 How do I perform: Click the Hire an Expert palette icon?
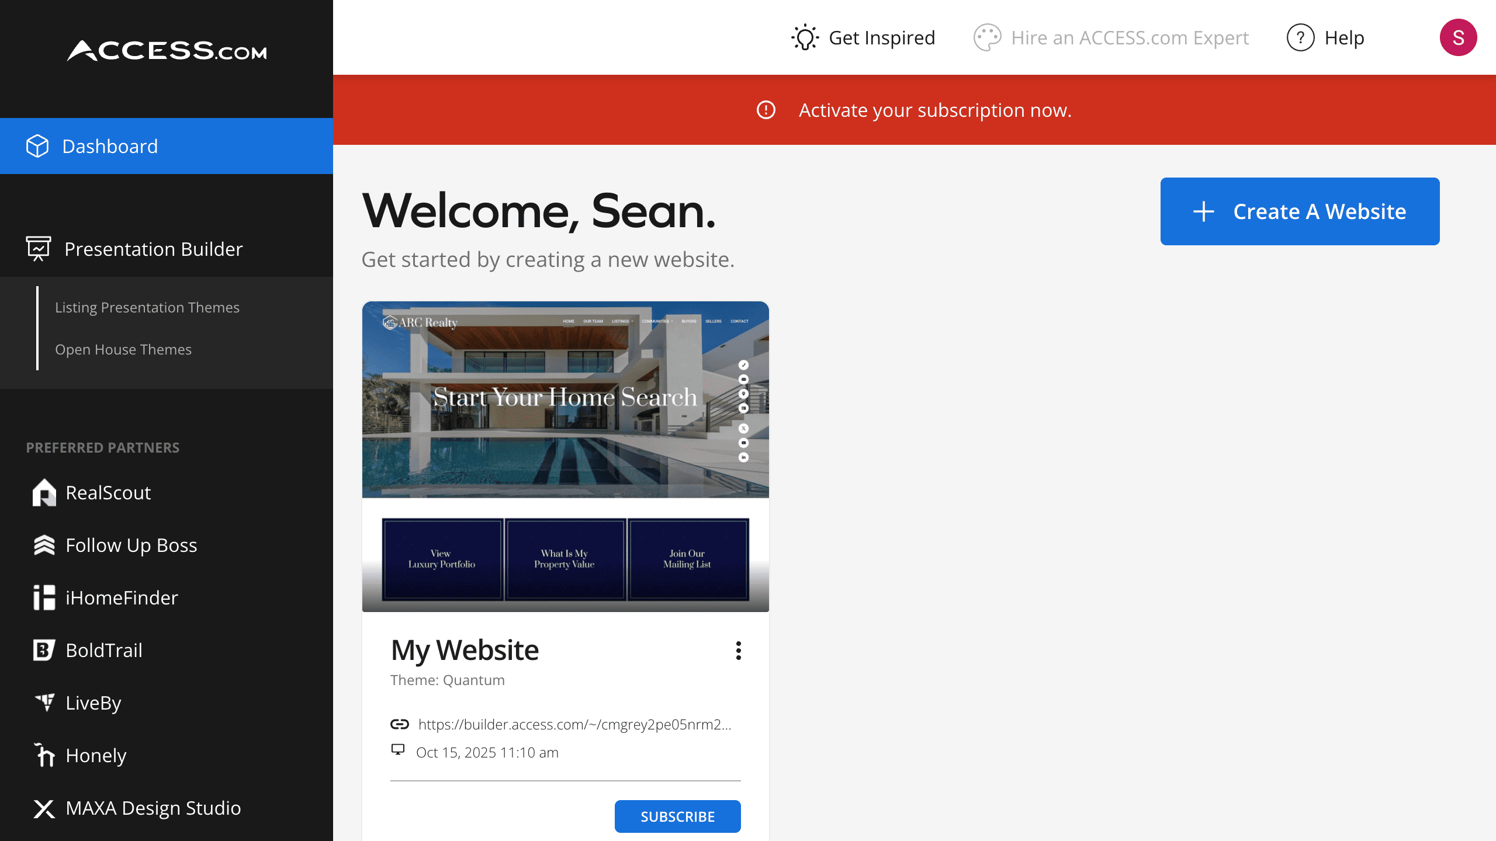pyautogui.click(x=988, y=37)
